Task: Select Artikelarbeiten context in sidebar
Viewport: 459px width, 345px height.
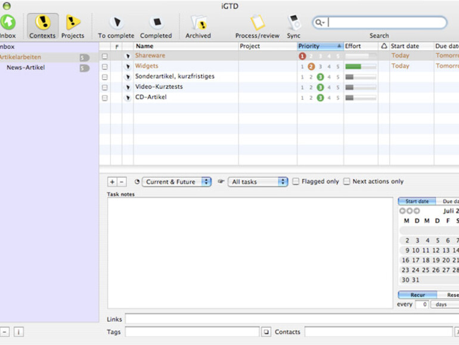Action: pos(49,57)
